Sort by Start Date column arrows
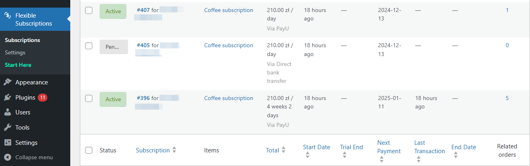The height and width of the screenshot is (166, 530). point(307,155)
